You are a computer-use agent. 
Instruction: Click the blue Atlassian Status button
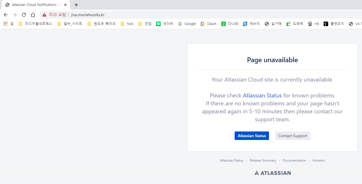(252, 136)
